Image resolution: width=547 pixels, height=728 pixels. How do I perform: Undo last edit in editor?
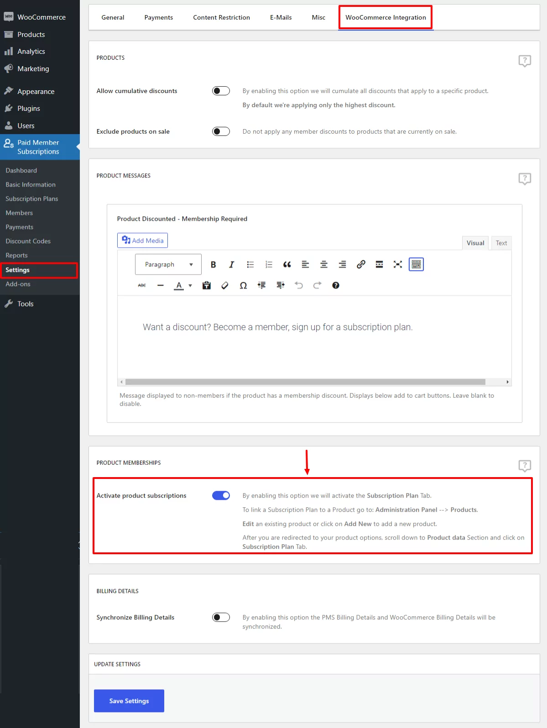[x=299, y=286]
